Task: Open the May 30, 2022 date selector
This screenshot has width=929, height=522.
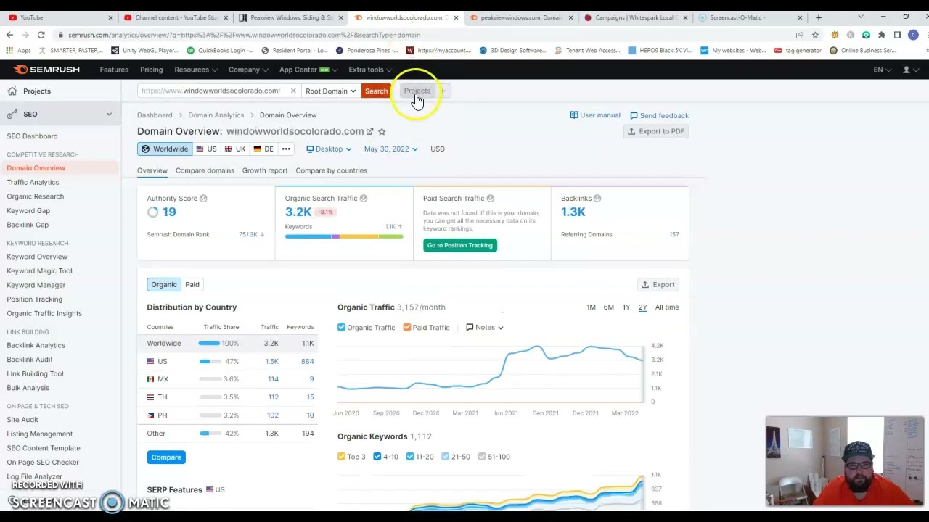Action: pos(390,149)
